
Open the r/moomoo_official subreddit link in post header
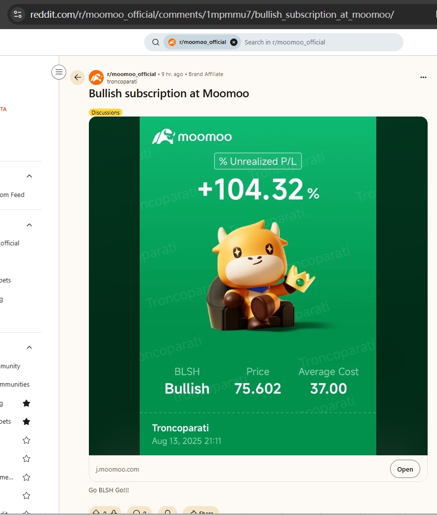click(131, 74)
